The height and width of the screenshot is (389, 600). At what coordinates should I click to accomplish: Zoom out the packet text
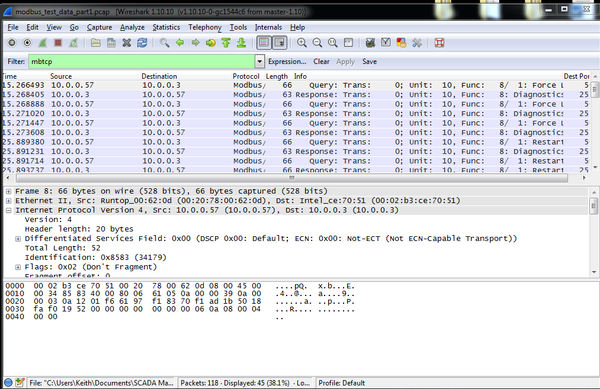(x=317, y=43)
